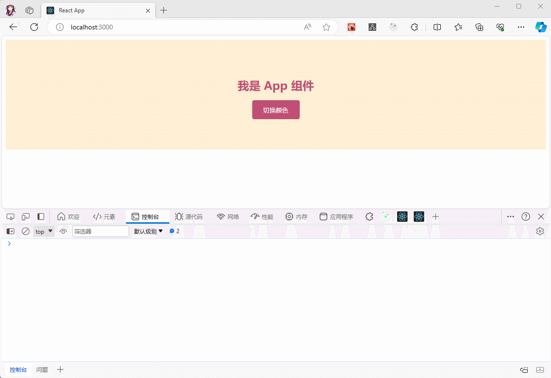The width and height of the screenshot is (551, 378).
Task: Open console settings gear icon
Action: click(x=540, y=231)
